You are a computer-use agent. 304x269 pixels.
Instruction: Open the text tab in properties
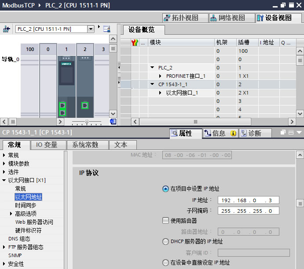tap(123, 145)
